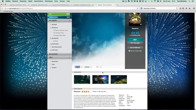Tick the alert me on price drops checkbox
196x110 pixels.
129,51
